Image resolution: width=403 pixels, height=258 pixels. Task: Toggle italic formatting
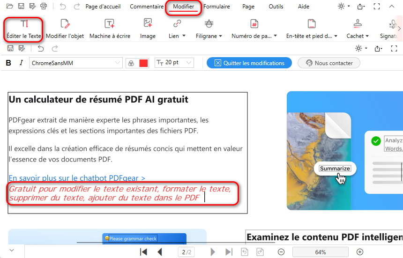point(21,63)
